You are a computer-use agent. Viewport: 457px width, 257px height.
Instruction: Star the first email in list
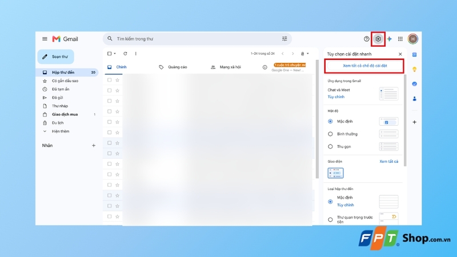(x=118, y=80)
